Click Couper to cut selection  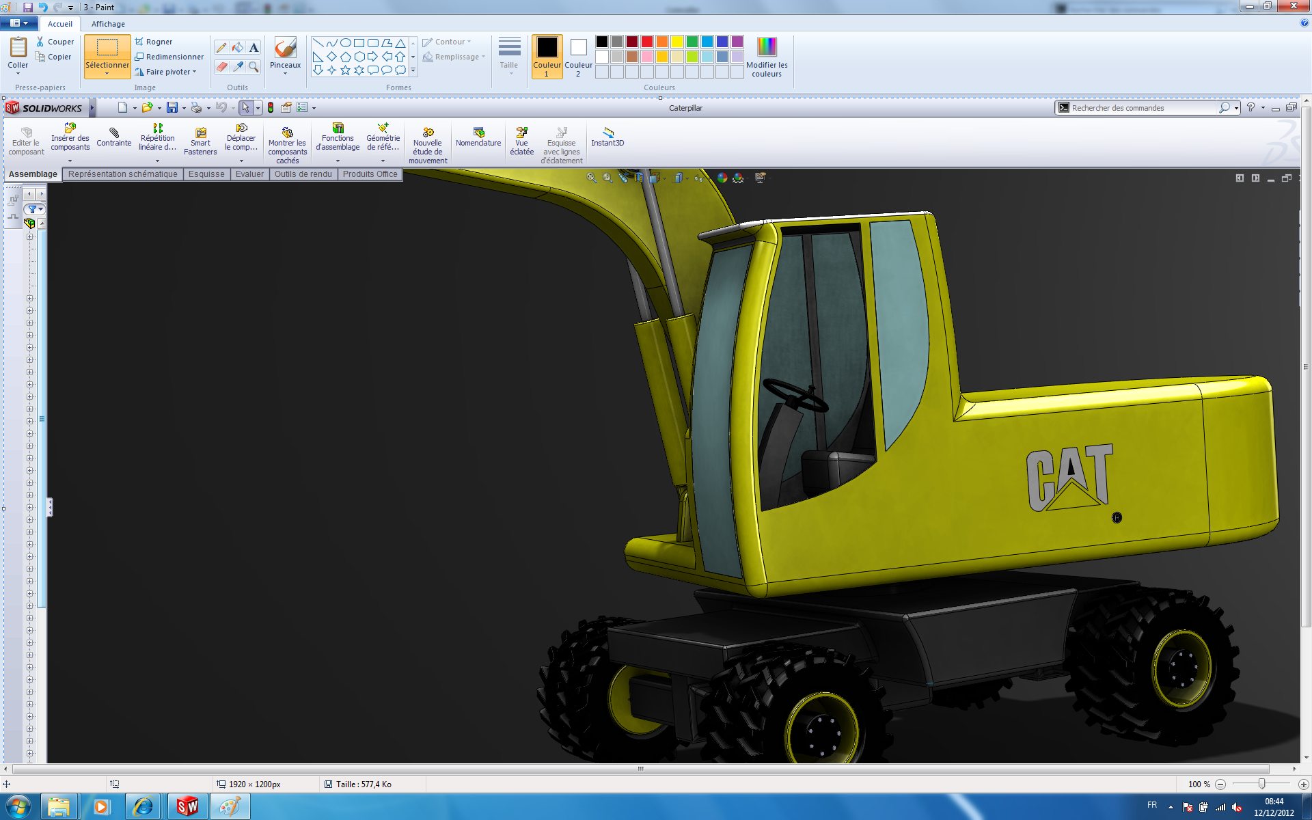55,42
